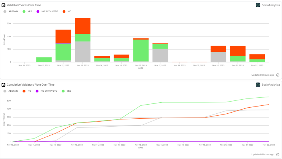This screenshot has width=282, height=159.
Task: Open the Validators' Votes Over Time title
Action: coord(24,5)
